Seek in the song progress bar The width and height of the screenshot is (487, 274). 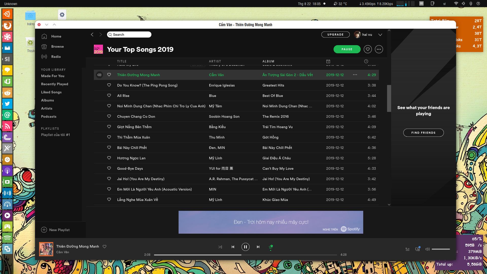246,255
